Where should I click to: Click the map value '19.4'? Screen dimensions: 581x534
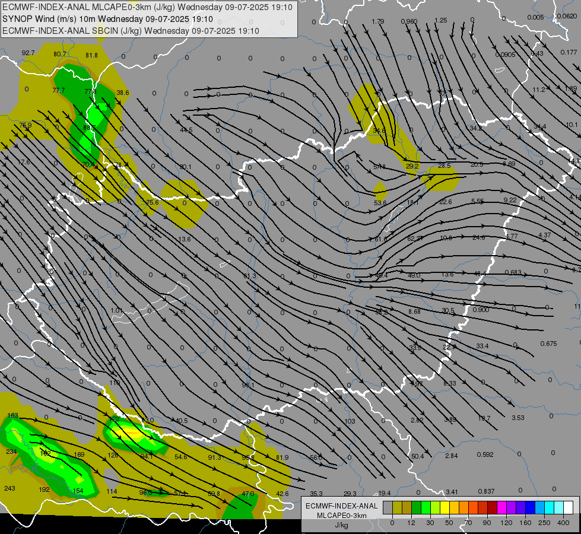coord(384,493)
